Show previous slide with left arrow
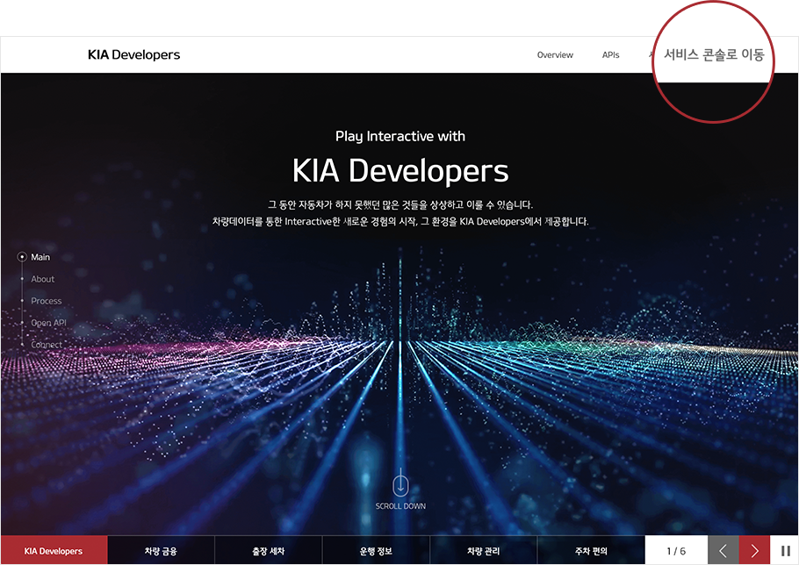799x565 pixels. click(x=723, y=551)
